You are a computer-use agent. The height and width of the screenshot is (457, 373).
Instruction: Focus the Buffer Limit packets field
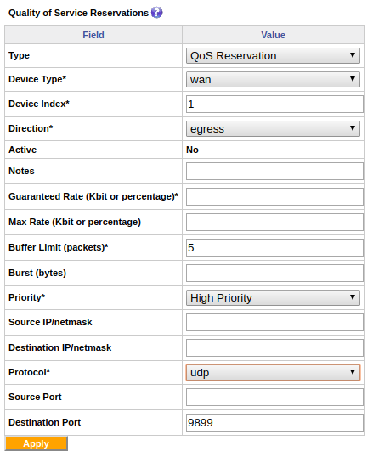[x=274, y=248]
